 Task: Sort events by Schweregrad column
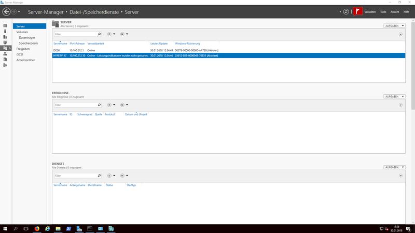click(x=85, y=114)
